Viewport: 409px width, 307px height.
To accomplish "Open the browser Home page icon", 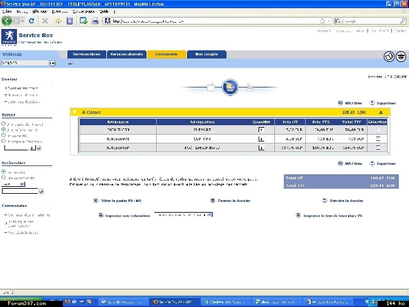I will coord(58,21).
